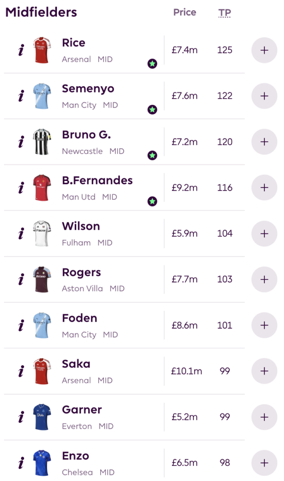284x481 pixels.
Task: Add Foden using the plus button
Action: tap(264, 325)
